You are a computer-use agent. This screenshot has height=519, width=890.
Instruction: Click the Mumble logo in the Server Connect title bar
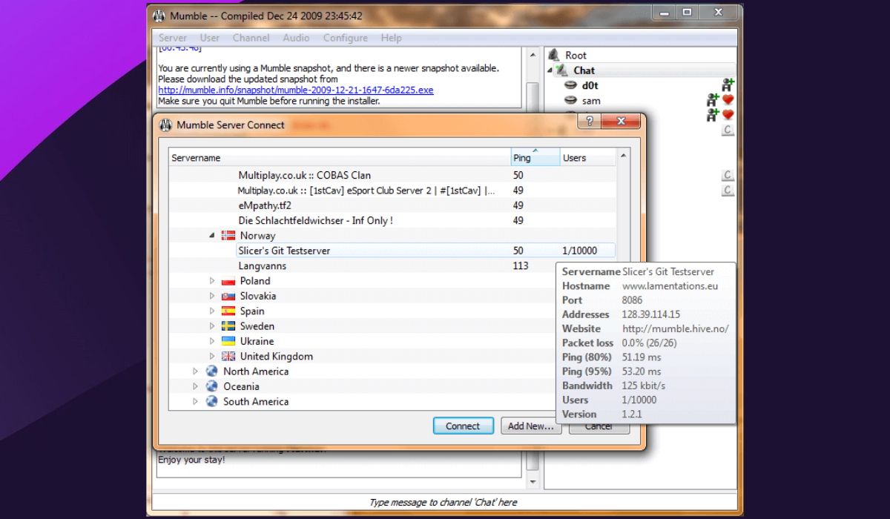[165, 125]
